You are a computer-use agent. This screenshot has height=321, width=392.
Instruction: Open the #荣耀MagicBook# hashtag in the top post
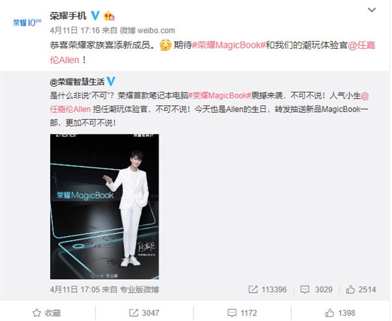pyautogui.click(x=229, y=45)
